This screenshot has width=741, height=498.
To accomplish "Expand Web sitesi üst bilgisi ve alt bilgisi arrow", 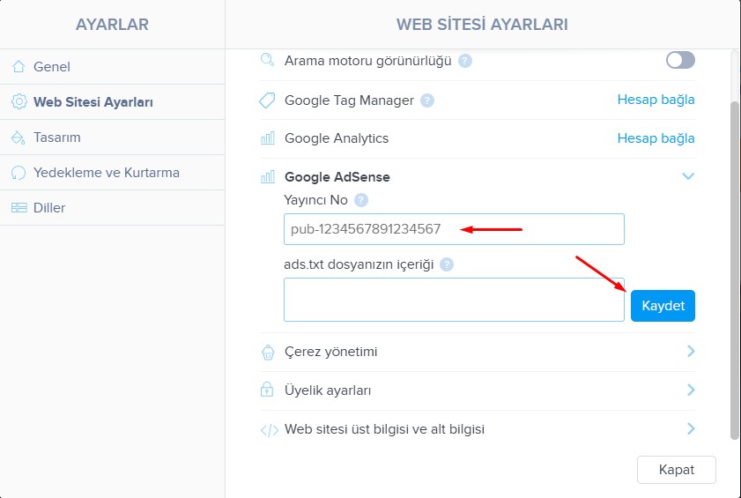I will click(x=690, y=429).
